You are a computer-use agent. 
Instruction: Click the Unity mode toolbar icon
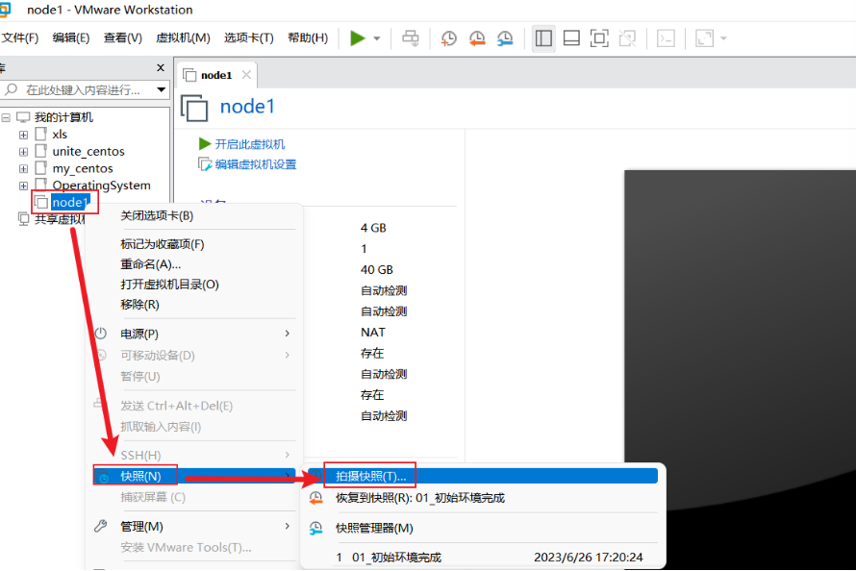tap(627, 38)
